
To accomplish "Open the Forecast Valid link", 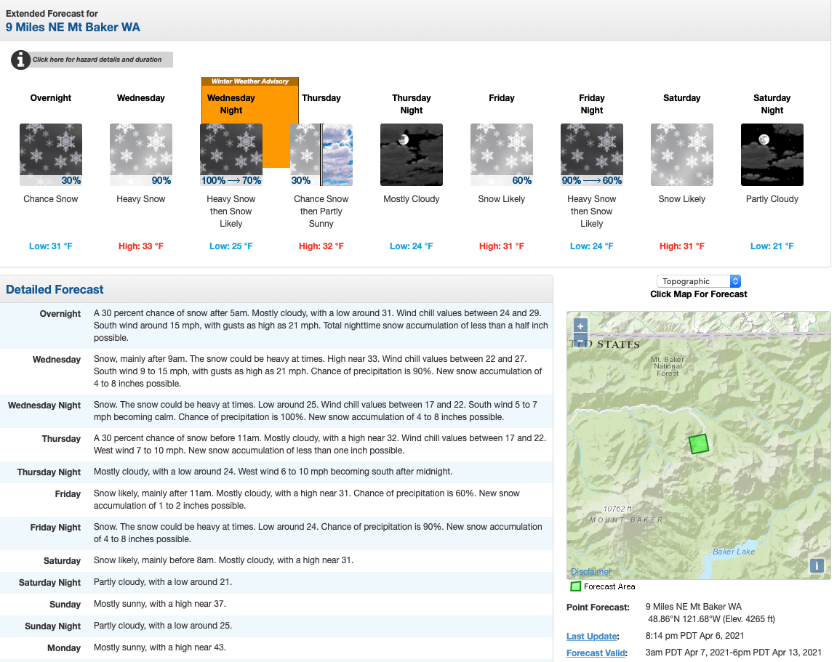I will click(596, 653).
